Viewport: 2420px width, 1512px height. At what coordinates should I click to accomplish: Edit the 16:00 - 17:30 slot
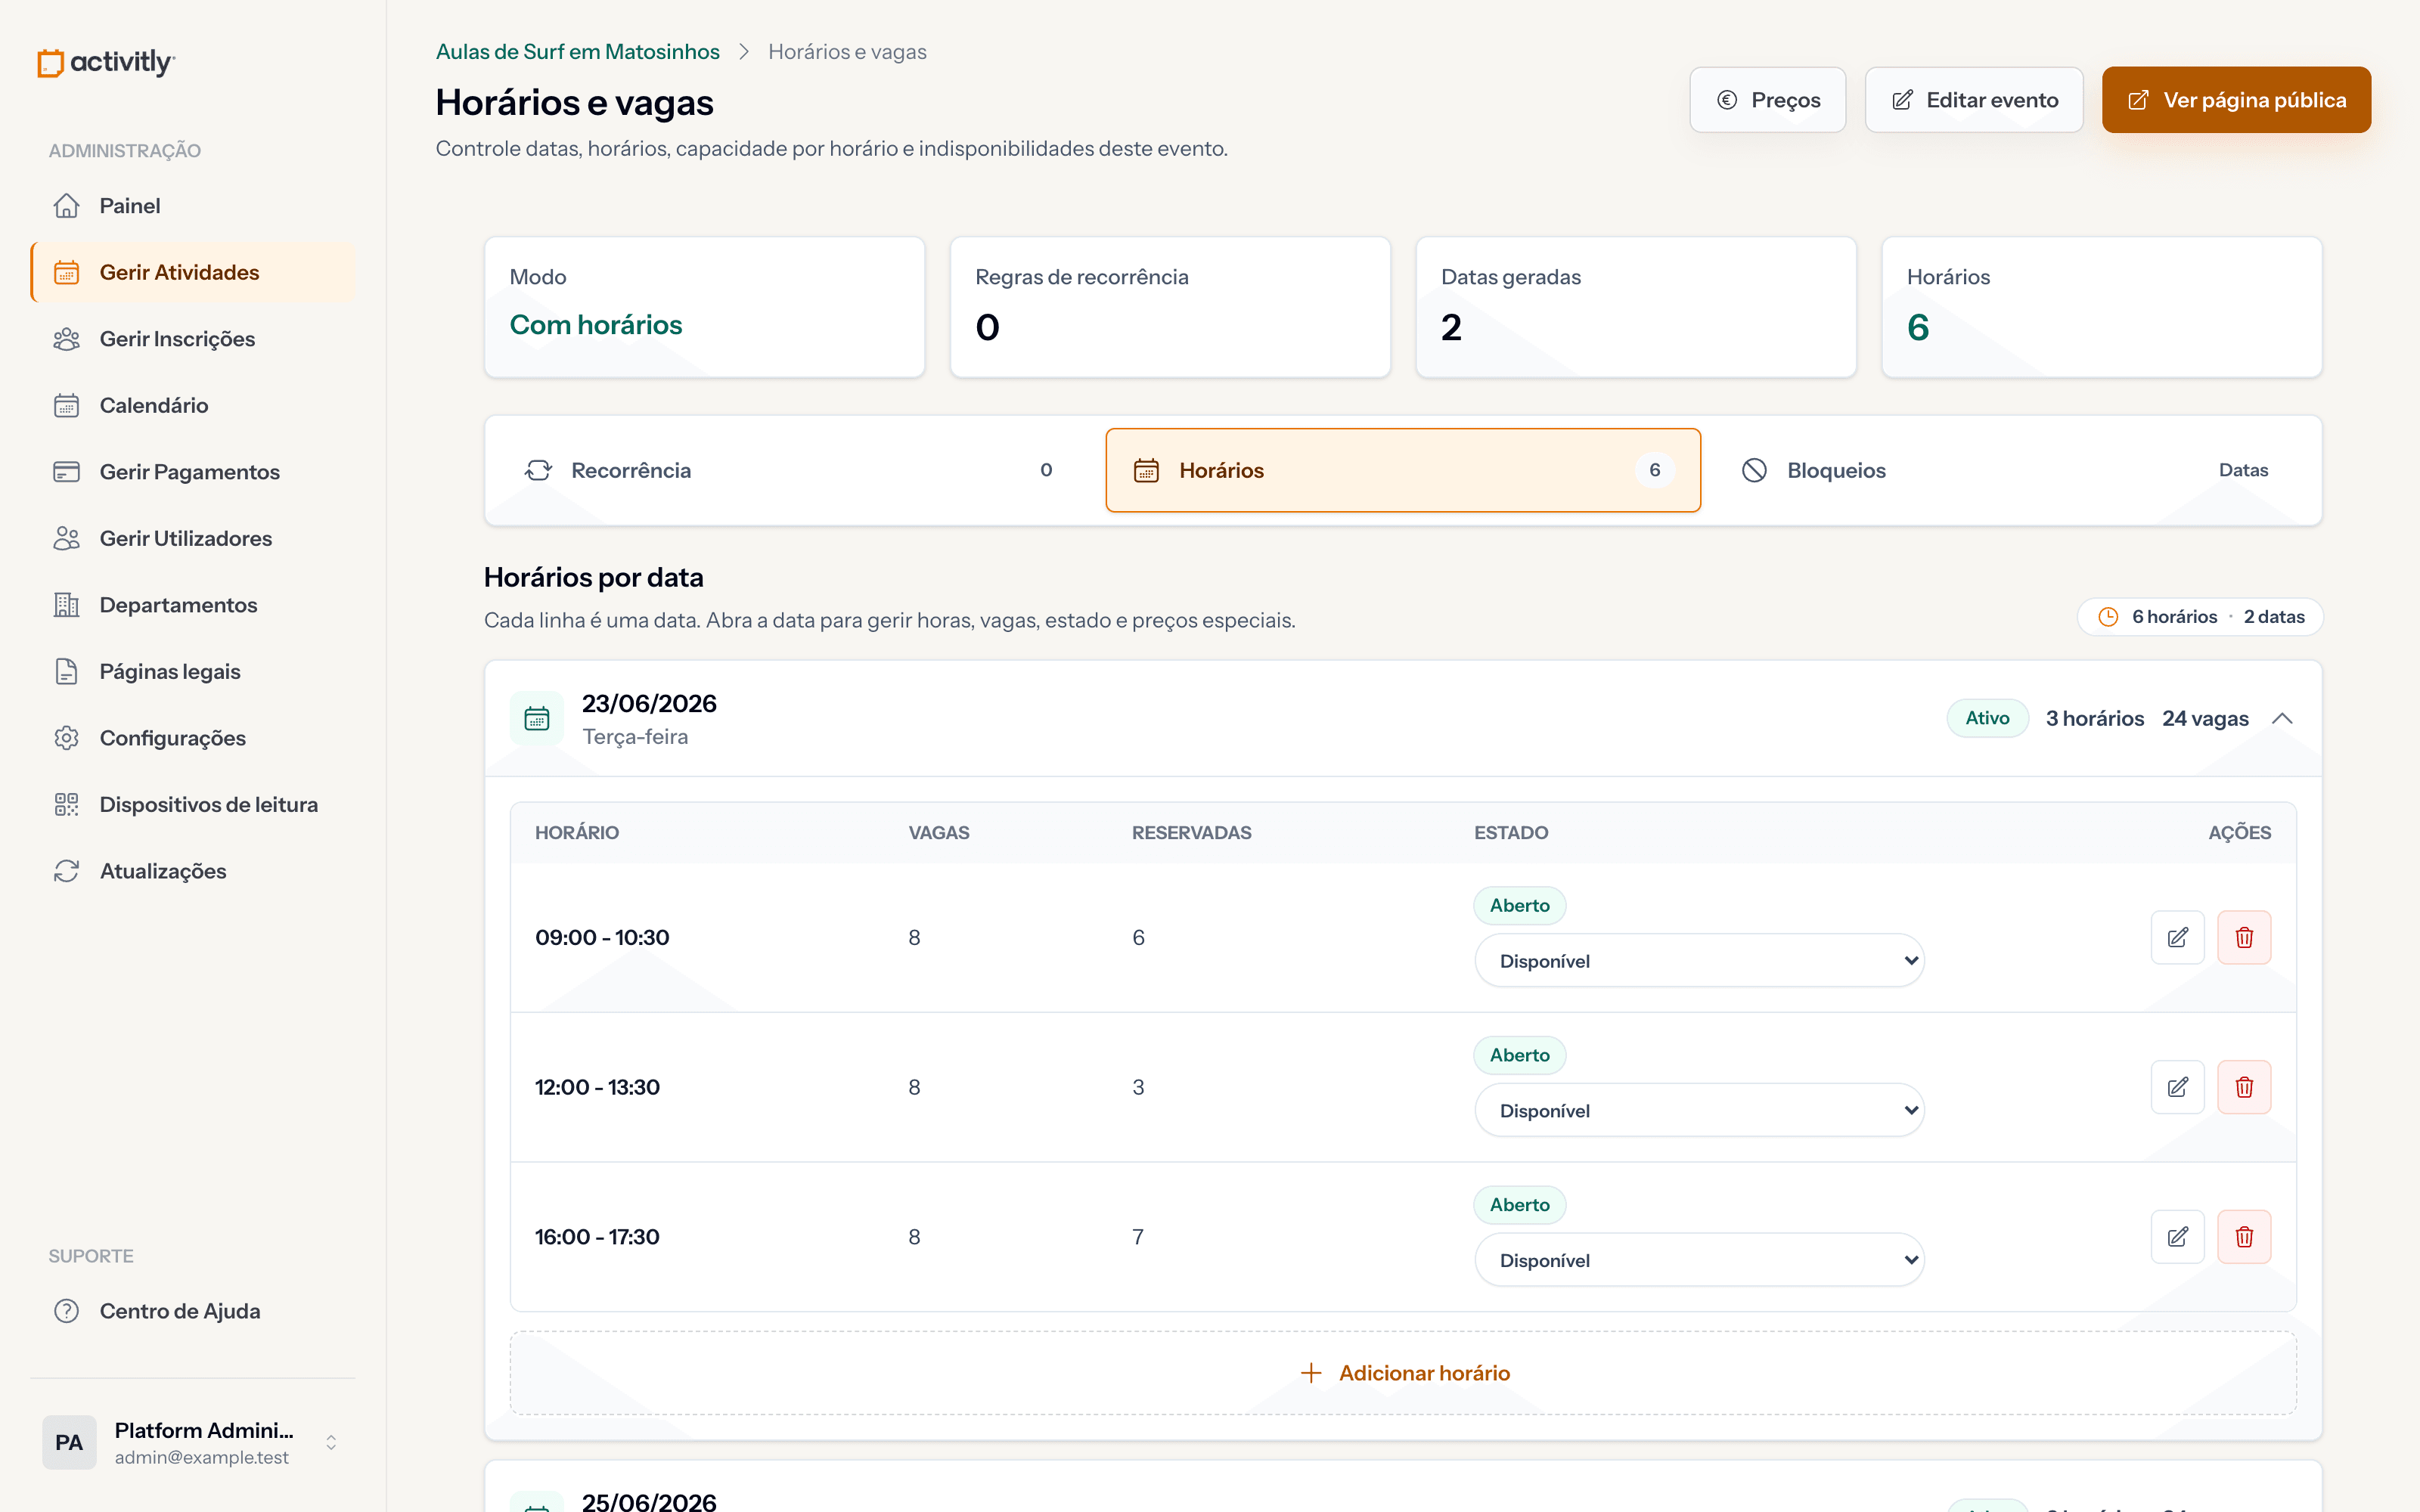pyautogui.click(x=2177, y=1237)
